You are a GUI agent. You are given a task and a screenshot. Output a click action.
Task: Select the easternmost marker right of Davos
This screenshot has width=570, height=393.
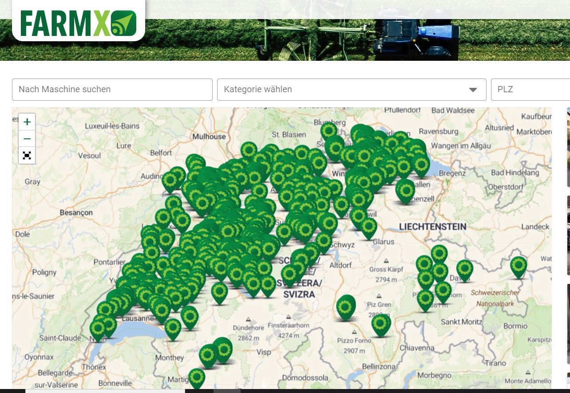(518, 266)
